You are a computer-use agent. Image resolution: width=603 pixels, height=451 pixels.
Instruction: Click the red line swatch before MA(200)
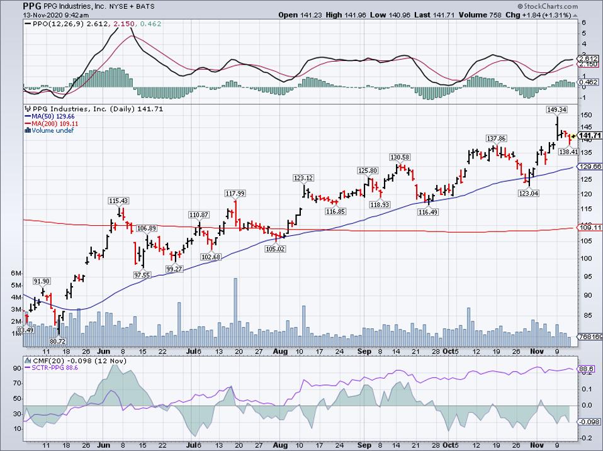coord(28,123)
